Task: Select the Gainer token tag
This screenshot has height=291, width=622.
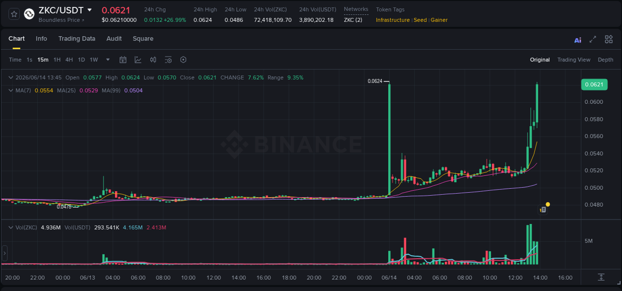Action: tap(439, 20)
